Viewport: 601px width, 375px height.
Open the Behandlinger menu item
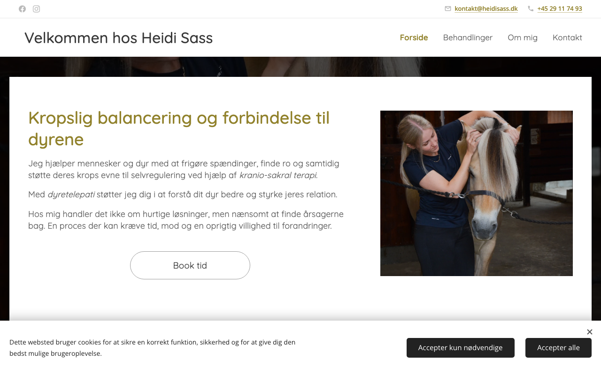pos(468,37)
